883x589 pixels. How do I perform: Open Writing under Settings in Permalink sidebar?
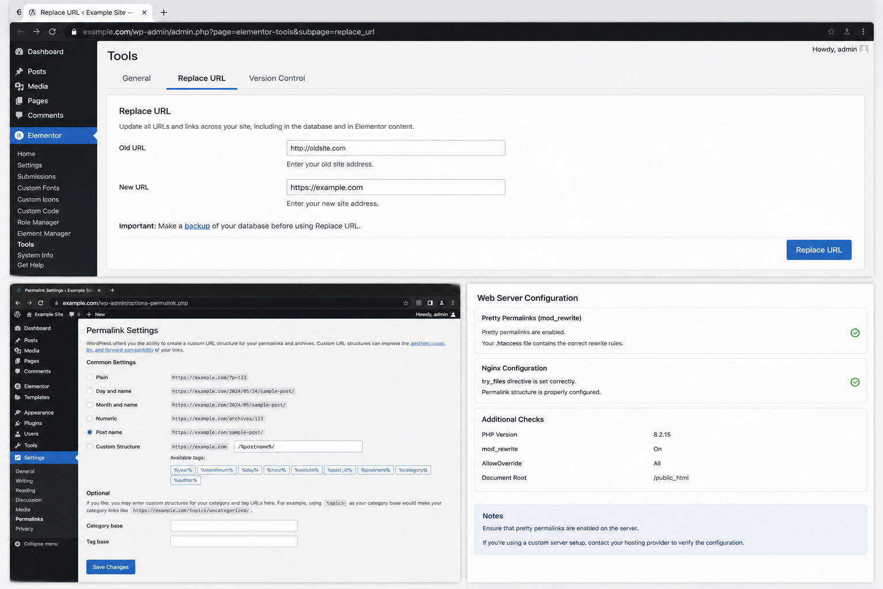click(x=24, y=481)
